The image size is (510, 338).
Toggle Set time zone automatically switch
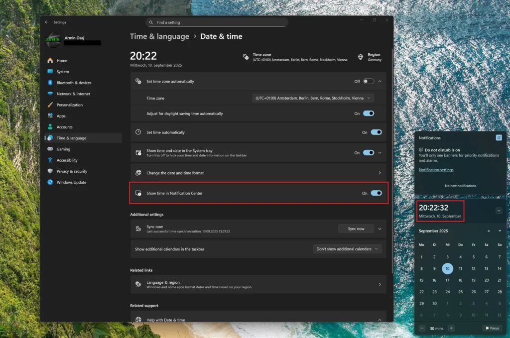(369, 81)
